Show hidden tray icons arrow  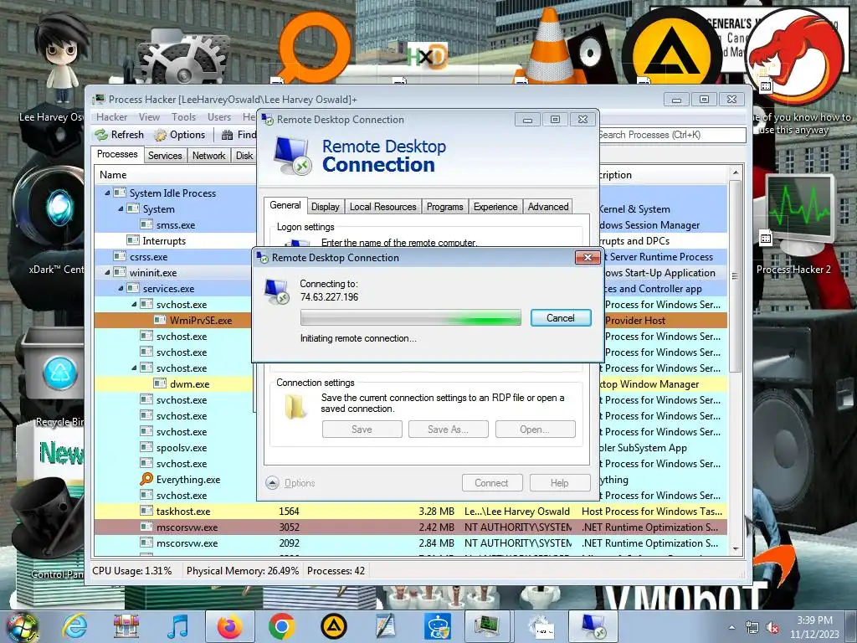coord(731,628)
